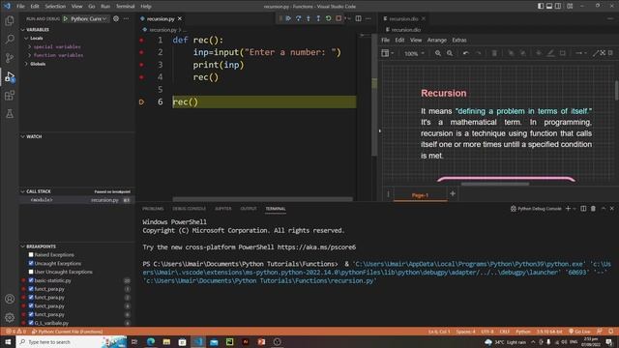Click Step Into in the debug toolbar
This screenshot has height=348, width=619.
309,18
